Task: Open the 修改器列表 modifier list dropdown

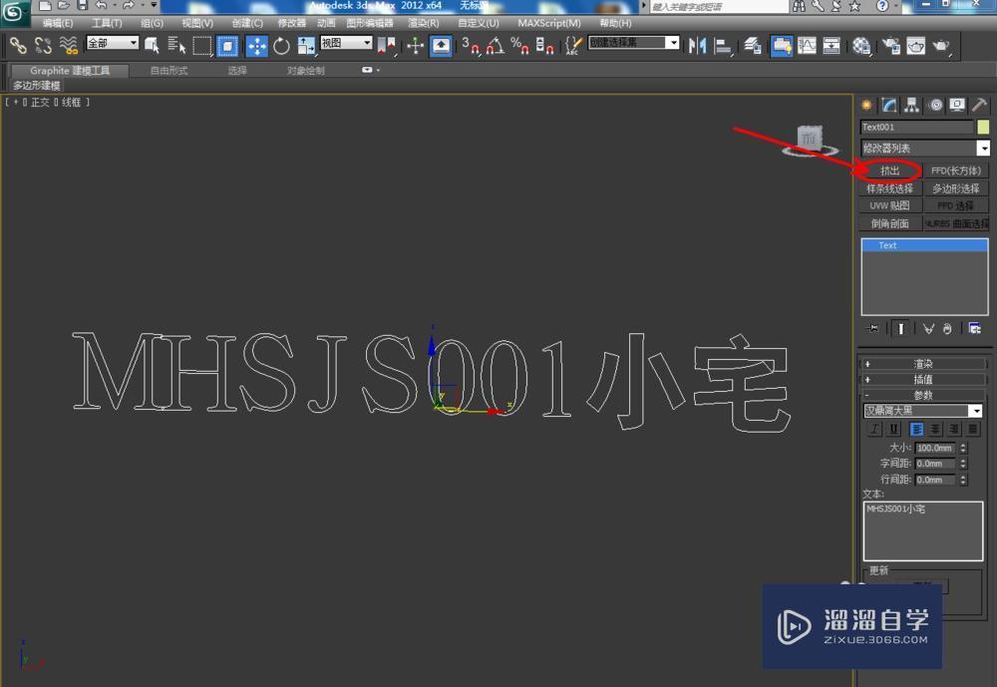Action: pyautogui.click(x=983, y=147)
